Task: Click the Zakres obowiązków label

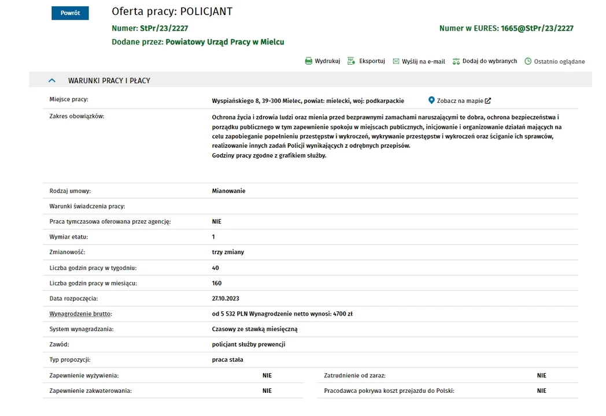Action: [76, 116]
